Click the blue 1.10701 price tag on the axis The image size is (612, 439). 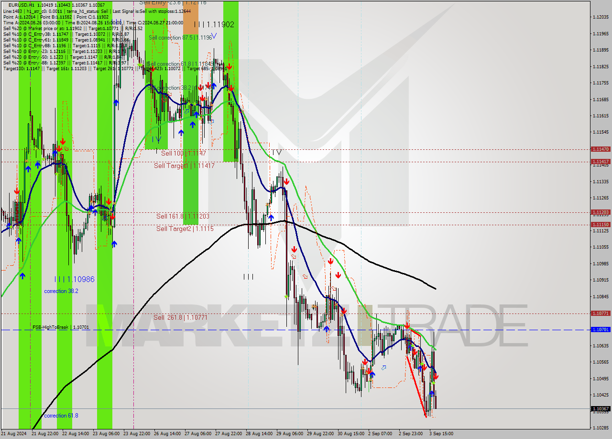[x=601, y=329]
